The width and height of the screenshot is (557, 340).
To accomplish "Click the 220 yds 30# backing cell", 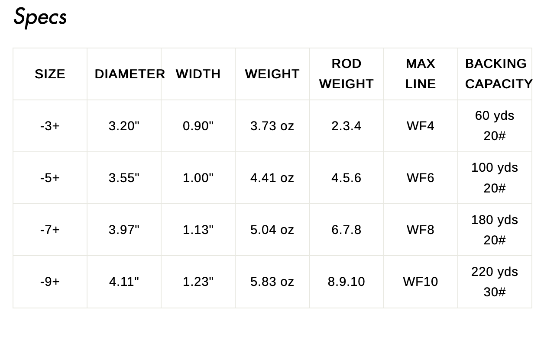I will pyautogui.click(x=495, y=282).
